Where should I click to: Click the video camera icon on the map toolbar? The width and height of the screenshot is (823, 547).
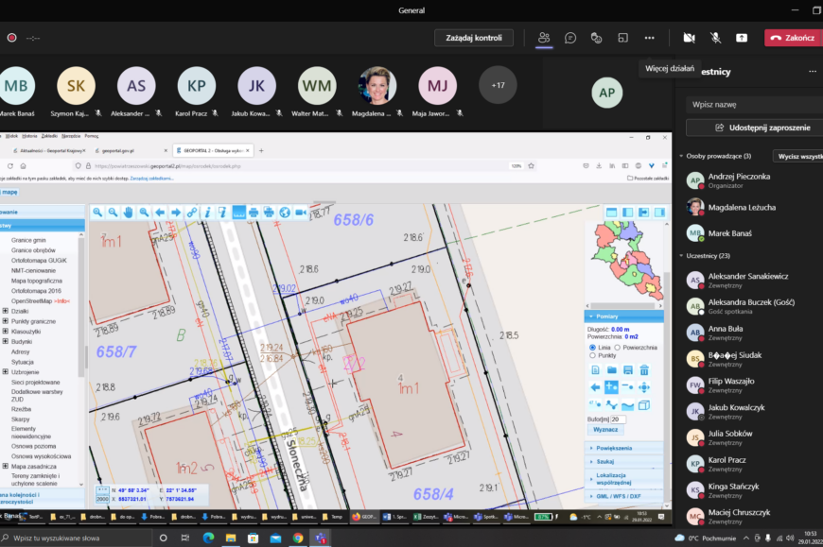(x=301, y=213)
